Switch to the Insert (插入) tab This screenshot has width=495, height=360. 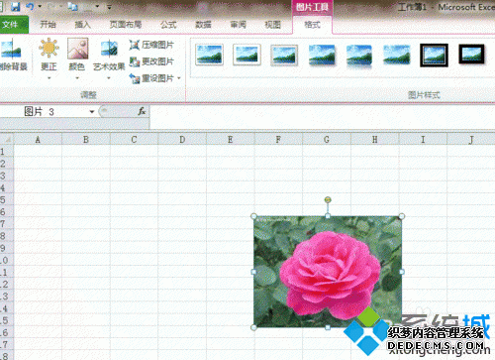pyautogui.click(x=82, y=25)
